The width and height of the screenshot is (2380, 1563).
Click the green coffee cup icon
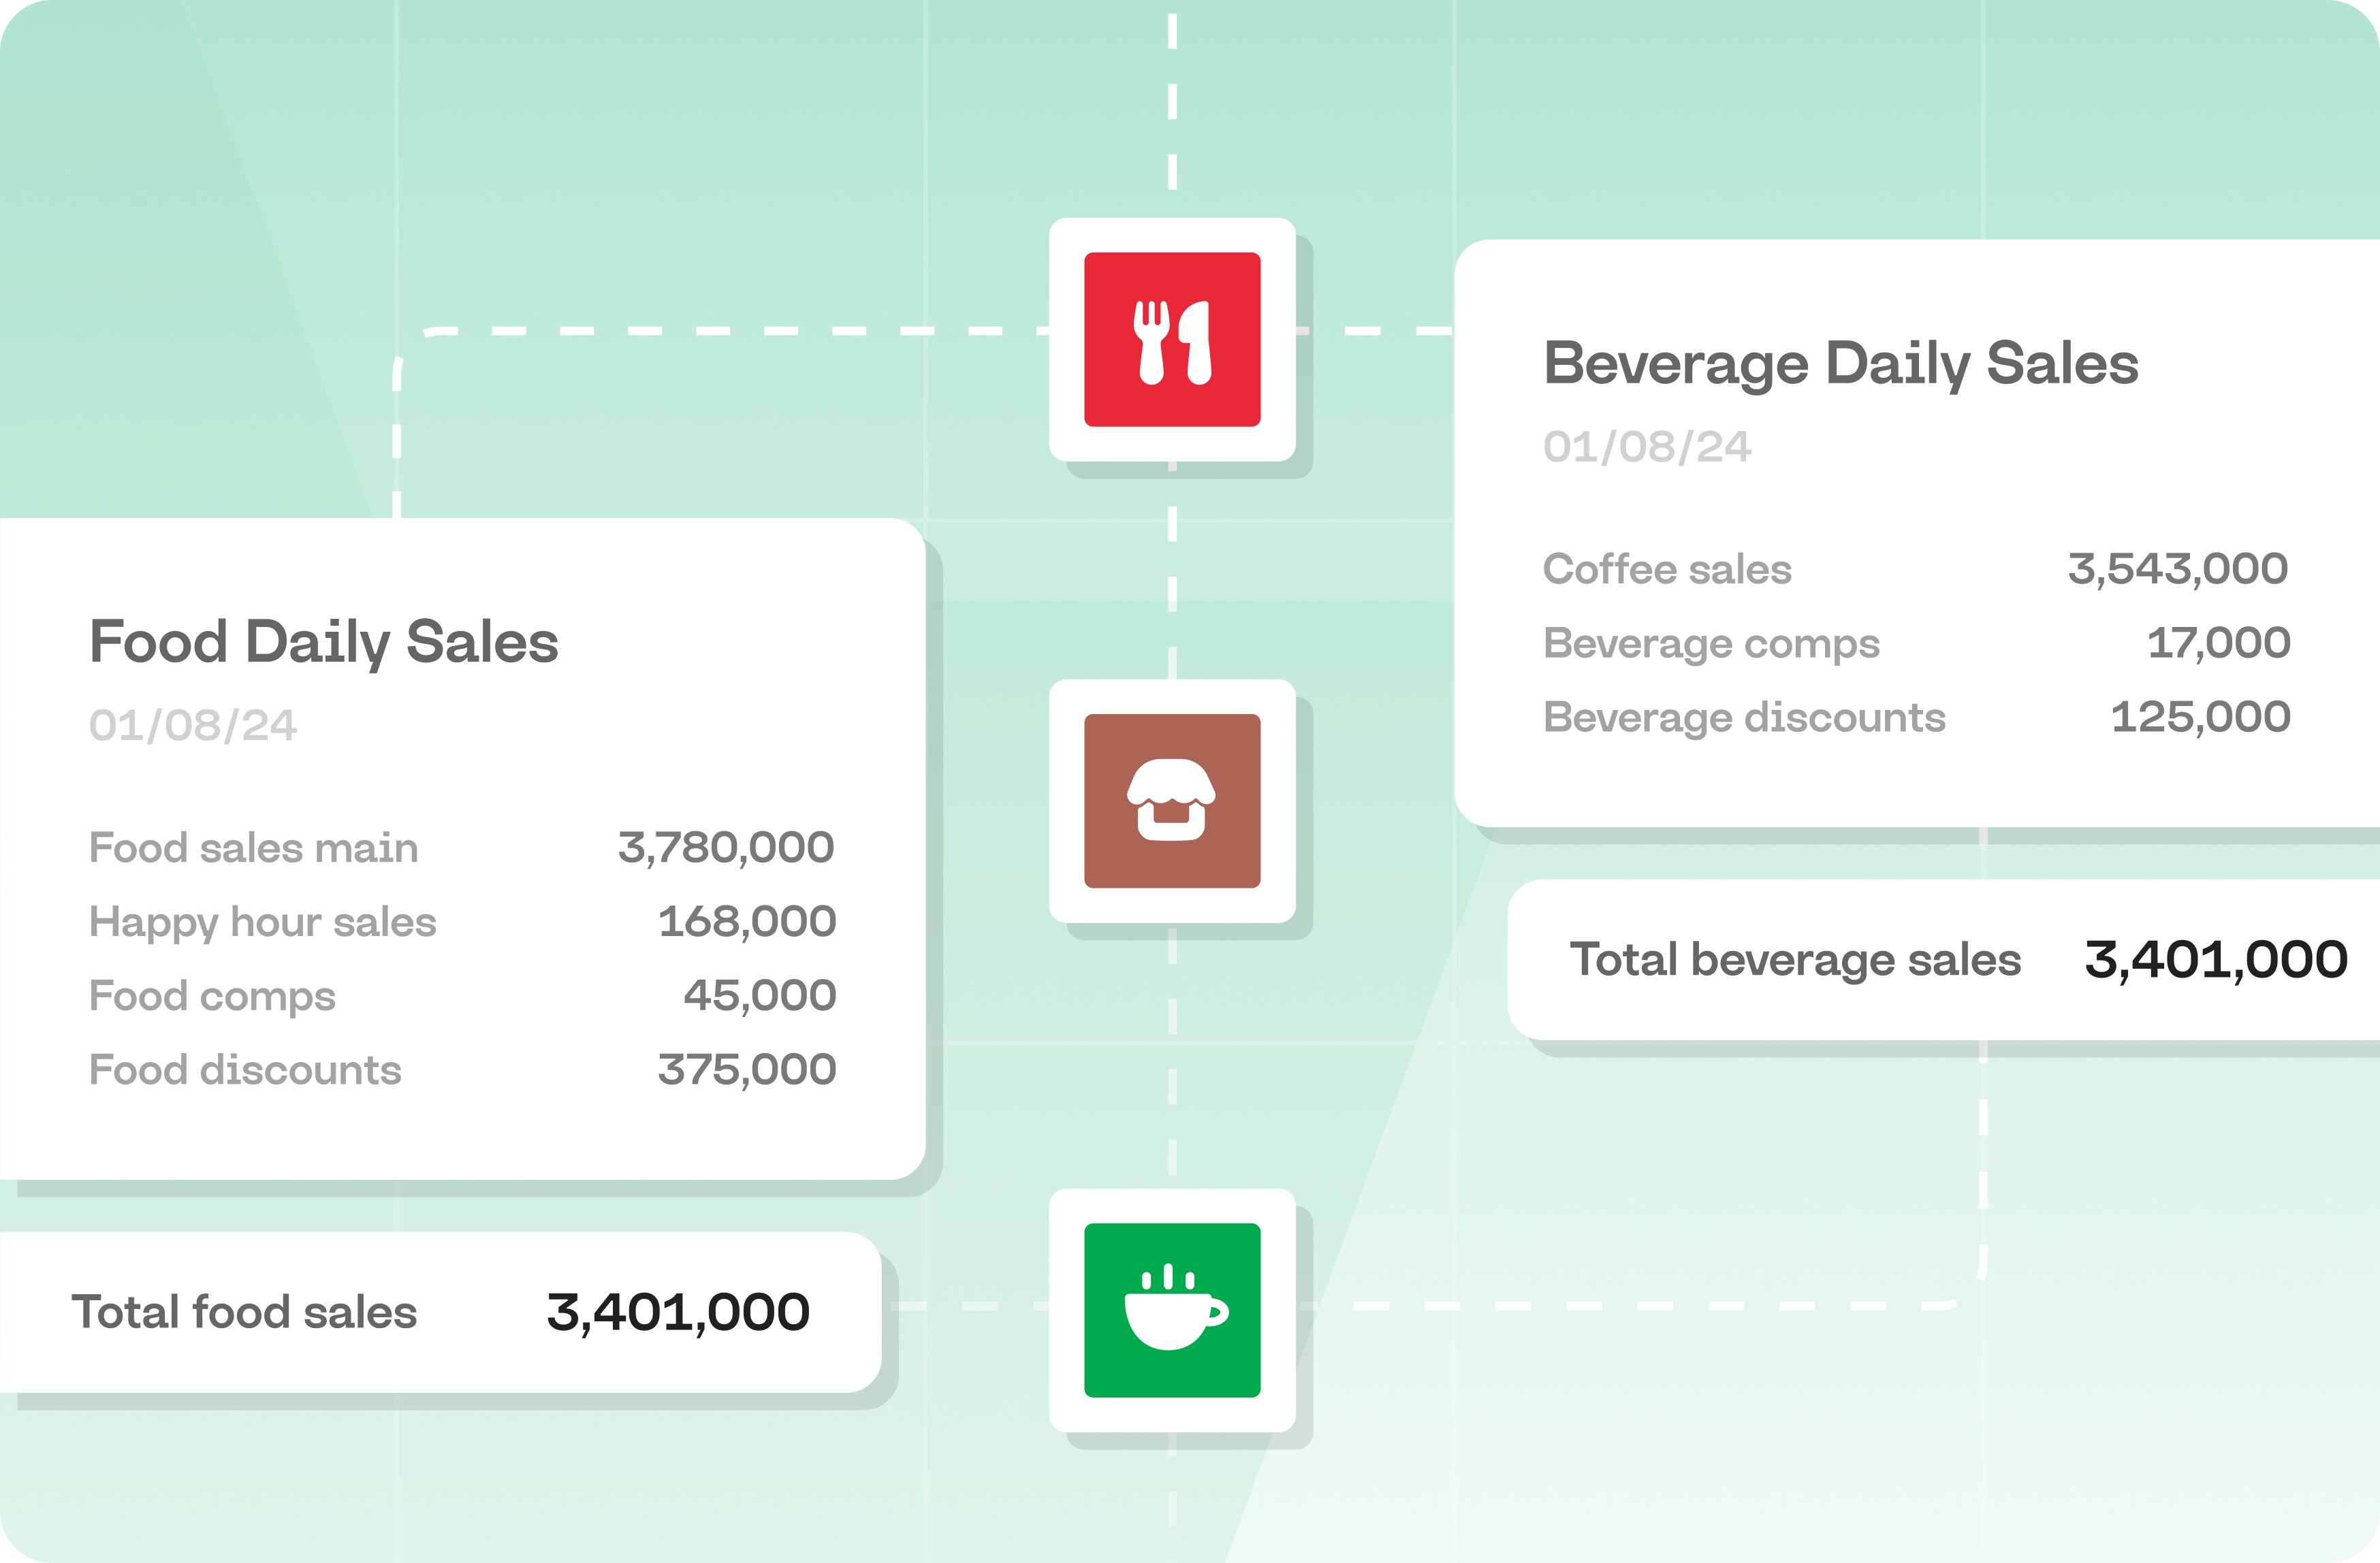click(x=1172, y=1309)
